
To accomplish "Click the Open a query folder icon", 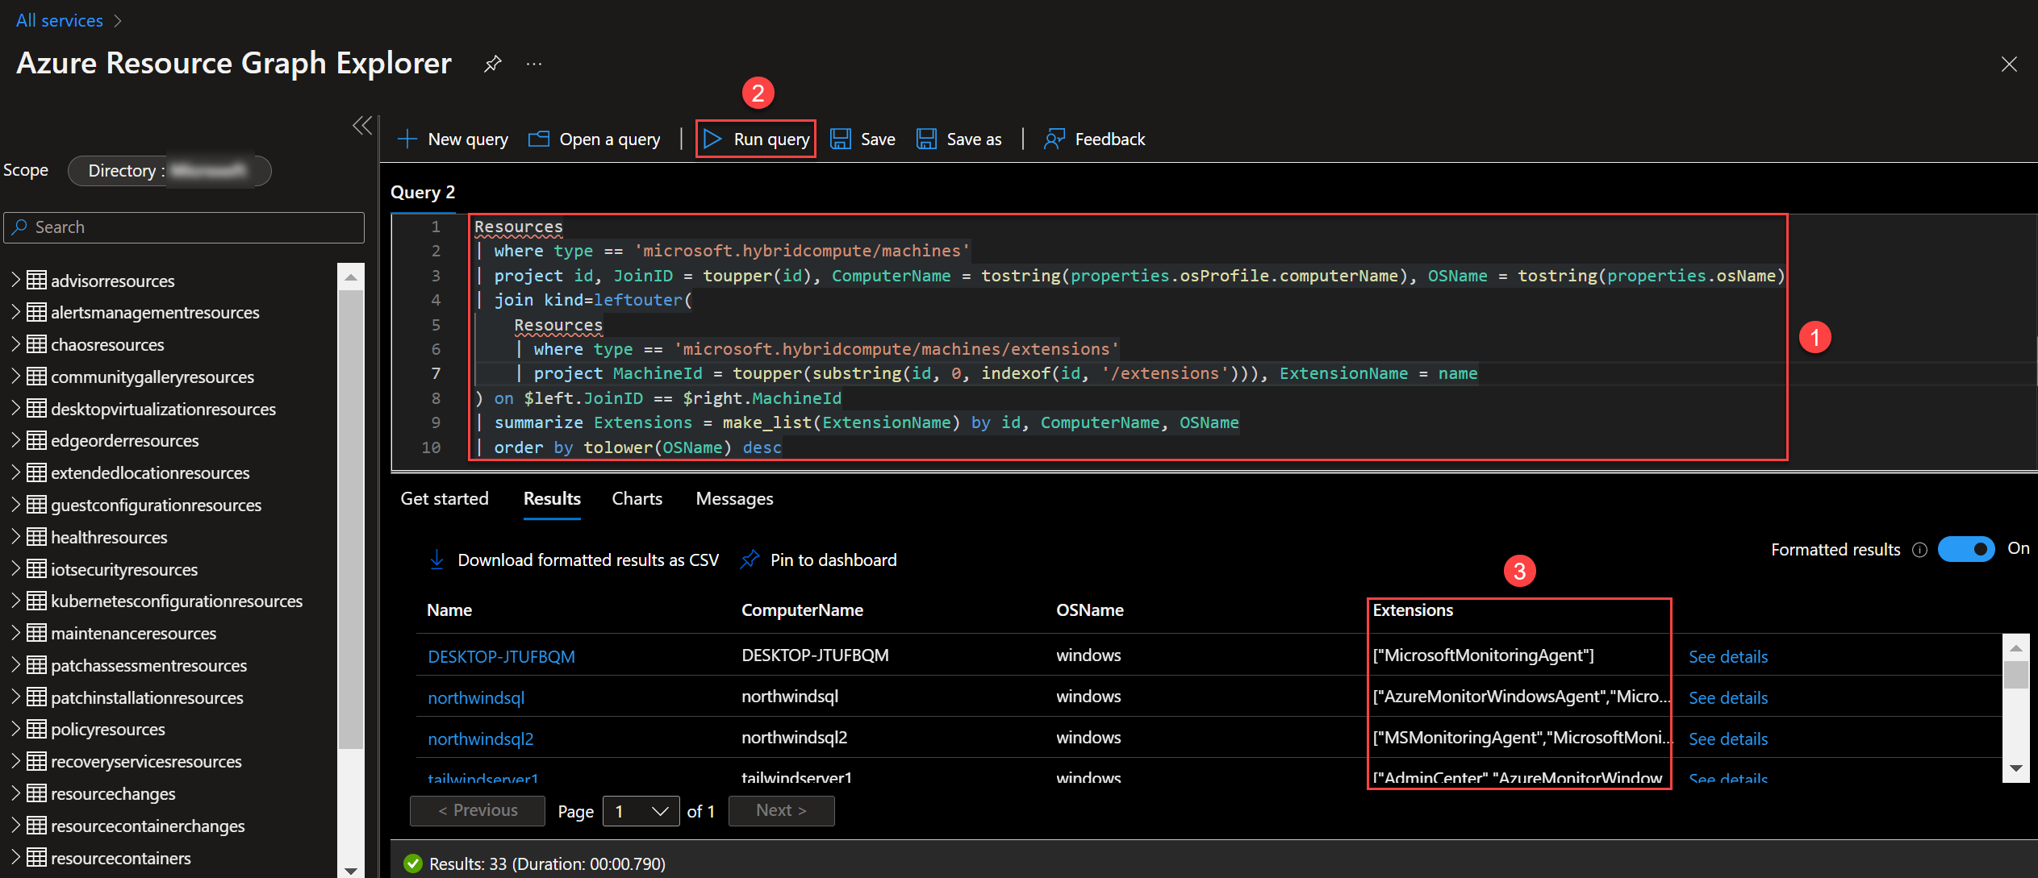I will click(x=539, y=139).
